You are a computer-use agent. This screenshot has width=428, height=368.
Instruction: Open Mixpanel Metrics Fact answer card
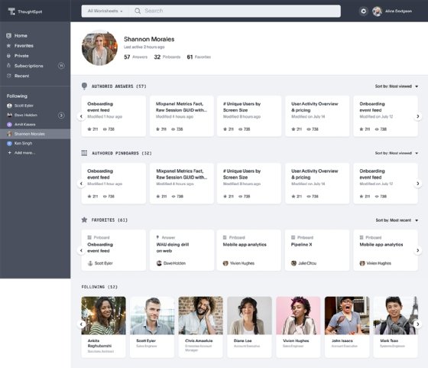pos(182,116)
